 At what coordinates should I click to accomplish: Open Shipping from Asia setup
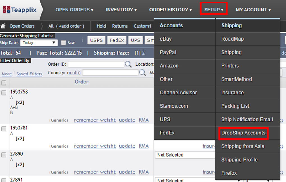[248, 146]
